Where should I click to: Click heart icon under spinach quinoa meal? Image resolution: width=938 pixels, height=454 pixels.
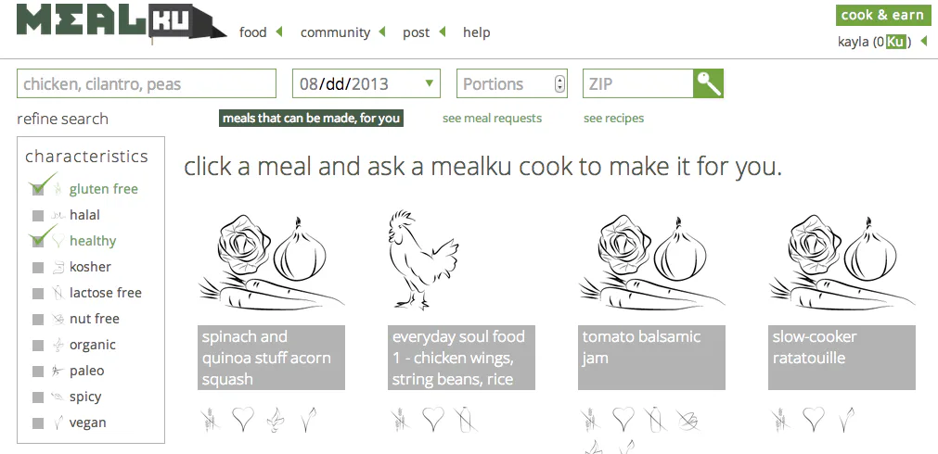coord(244,420)
